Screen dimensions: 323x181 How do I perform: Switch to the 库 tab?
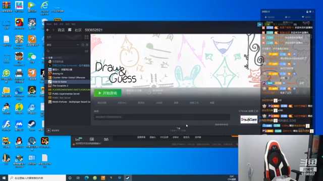pos(70,30)
